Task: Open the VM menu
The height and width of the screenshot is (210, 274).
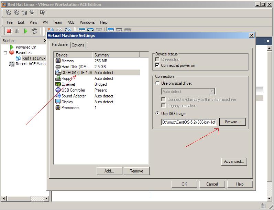Action: [x=45, y=22]
